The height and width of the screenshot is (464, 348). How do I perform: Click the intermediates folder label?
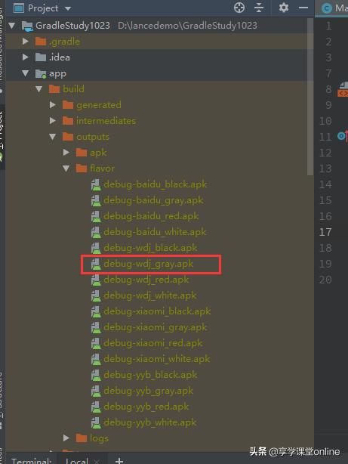(106, 121)
